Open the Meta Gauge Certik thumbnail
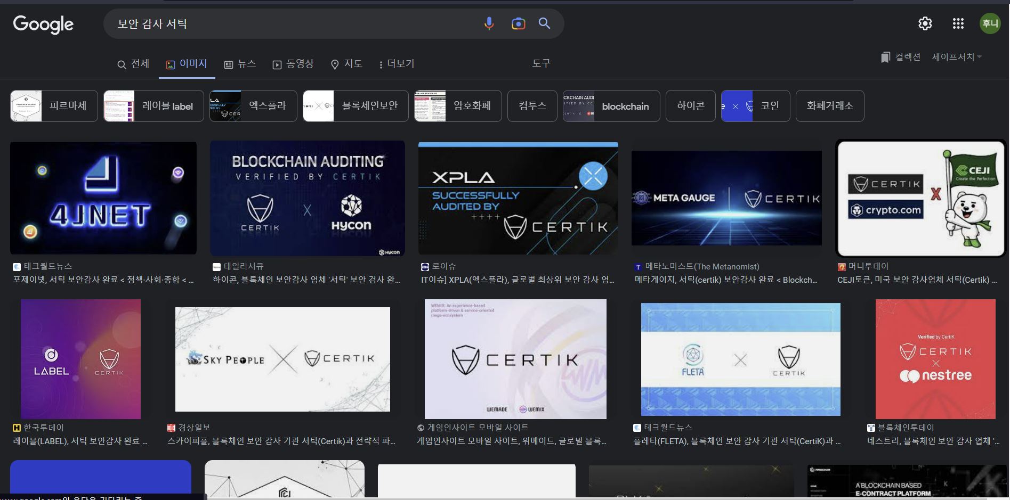 [726, 198]
